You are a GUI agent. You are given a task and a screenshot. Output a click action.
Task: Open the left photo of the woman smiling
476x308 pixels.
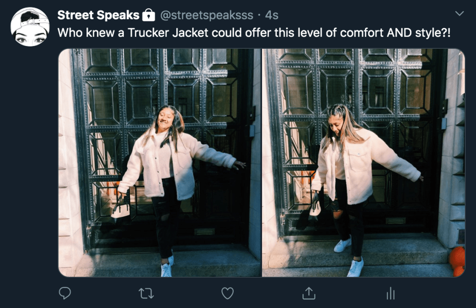[x=160, y=163]
